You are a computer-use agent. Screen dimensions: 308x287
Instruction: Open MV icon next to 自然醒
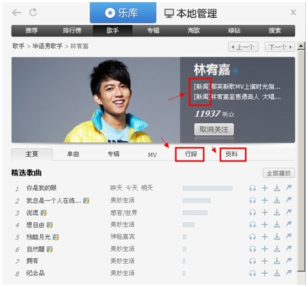click(50, 249)
